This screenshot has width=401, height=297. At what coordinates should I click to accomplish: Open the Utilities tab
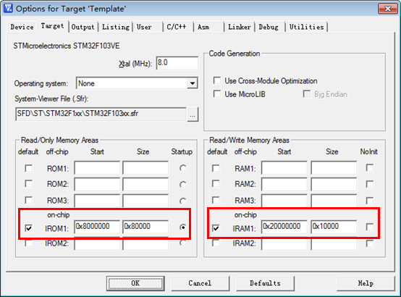click(x=306, y=27)
